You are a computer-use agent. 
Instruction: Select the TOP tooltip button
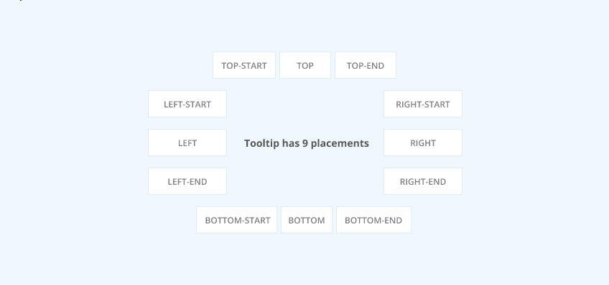[305, 65]
